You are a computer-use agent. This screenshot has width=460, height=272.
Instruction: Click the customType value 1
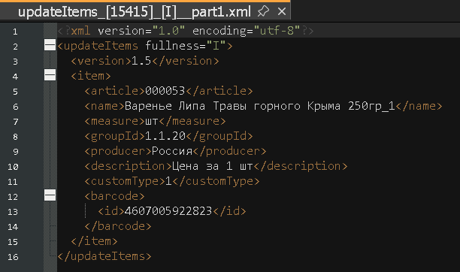(168, 181)
